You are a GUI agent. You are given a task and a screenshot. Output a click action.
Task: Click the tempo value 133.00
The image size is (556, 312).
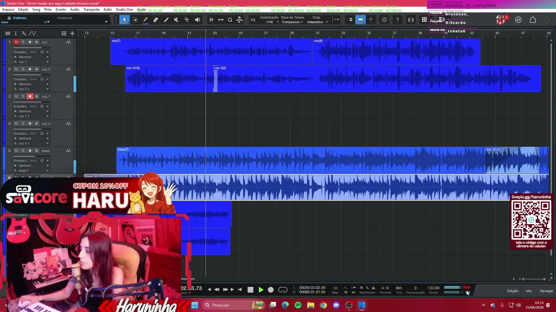(434, 288)
